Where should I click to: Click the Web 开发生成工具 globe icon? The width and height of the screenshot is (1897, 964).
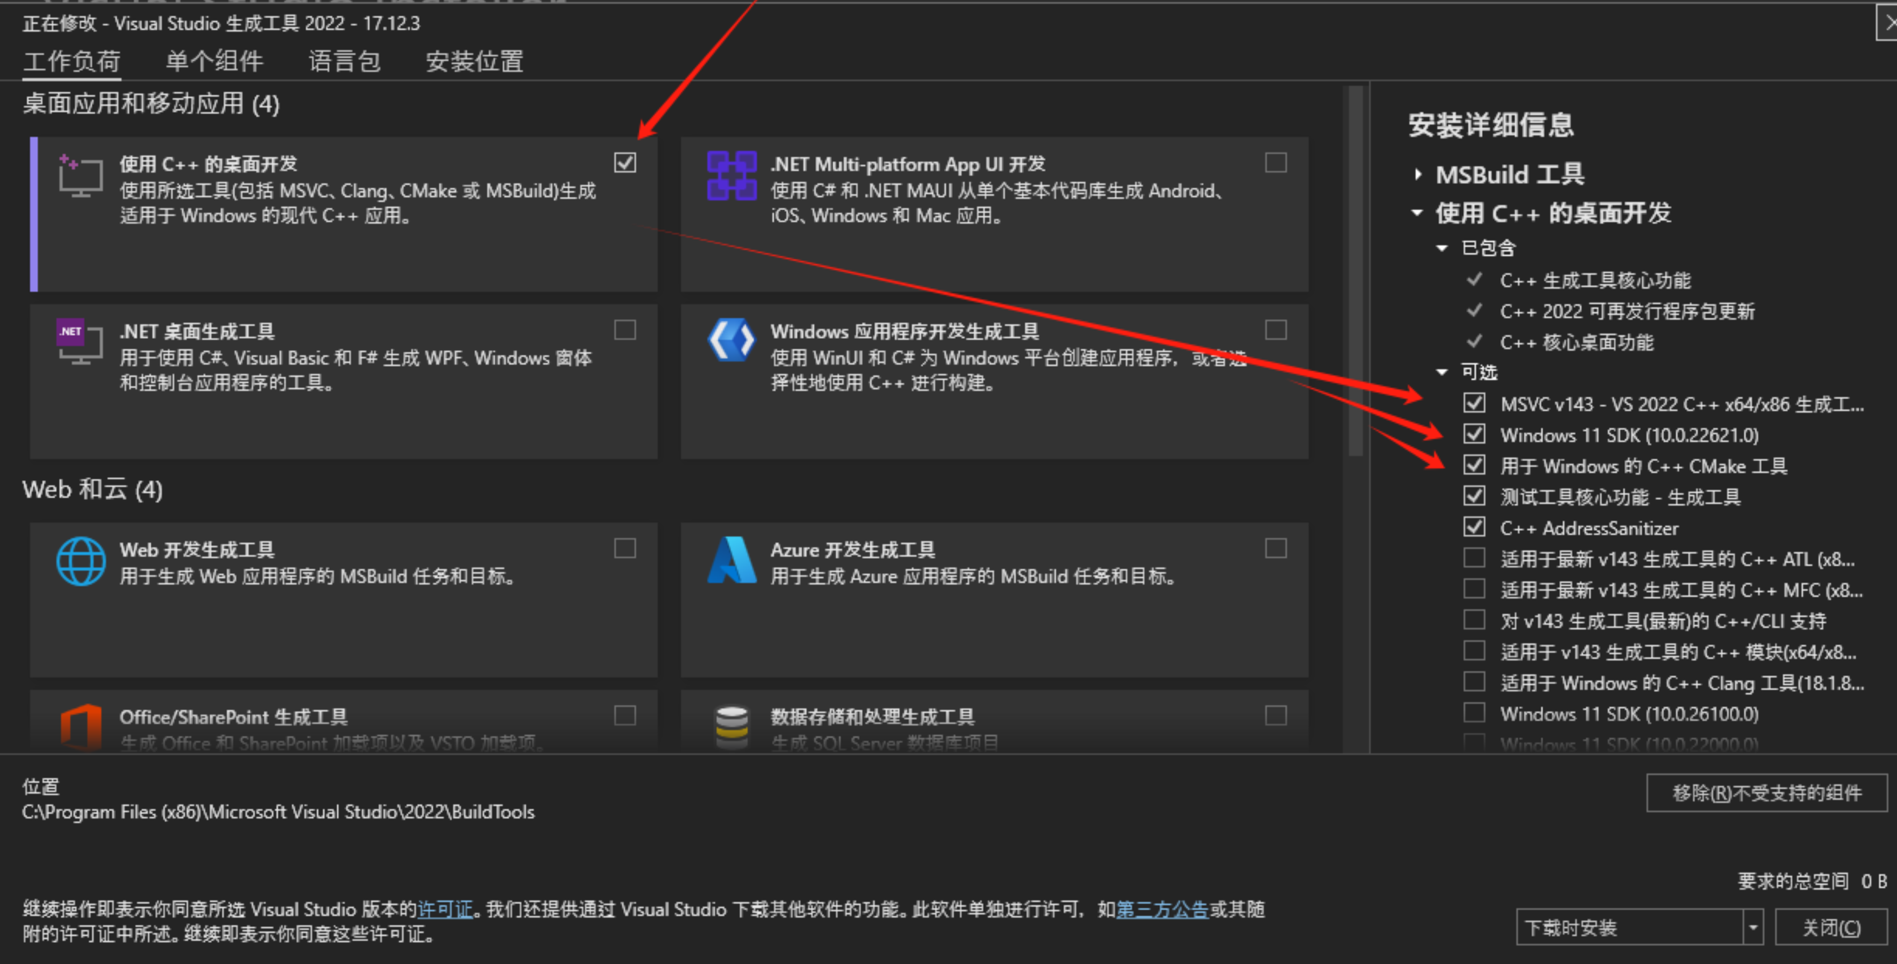[81, 561]
